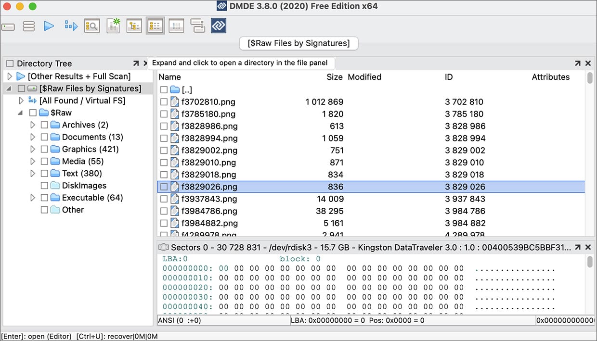Select the f3984882.png file row

[x=371, y=223]
